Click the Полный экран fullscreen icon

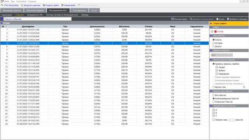172,19
